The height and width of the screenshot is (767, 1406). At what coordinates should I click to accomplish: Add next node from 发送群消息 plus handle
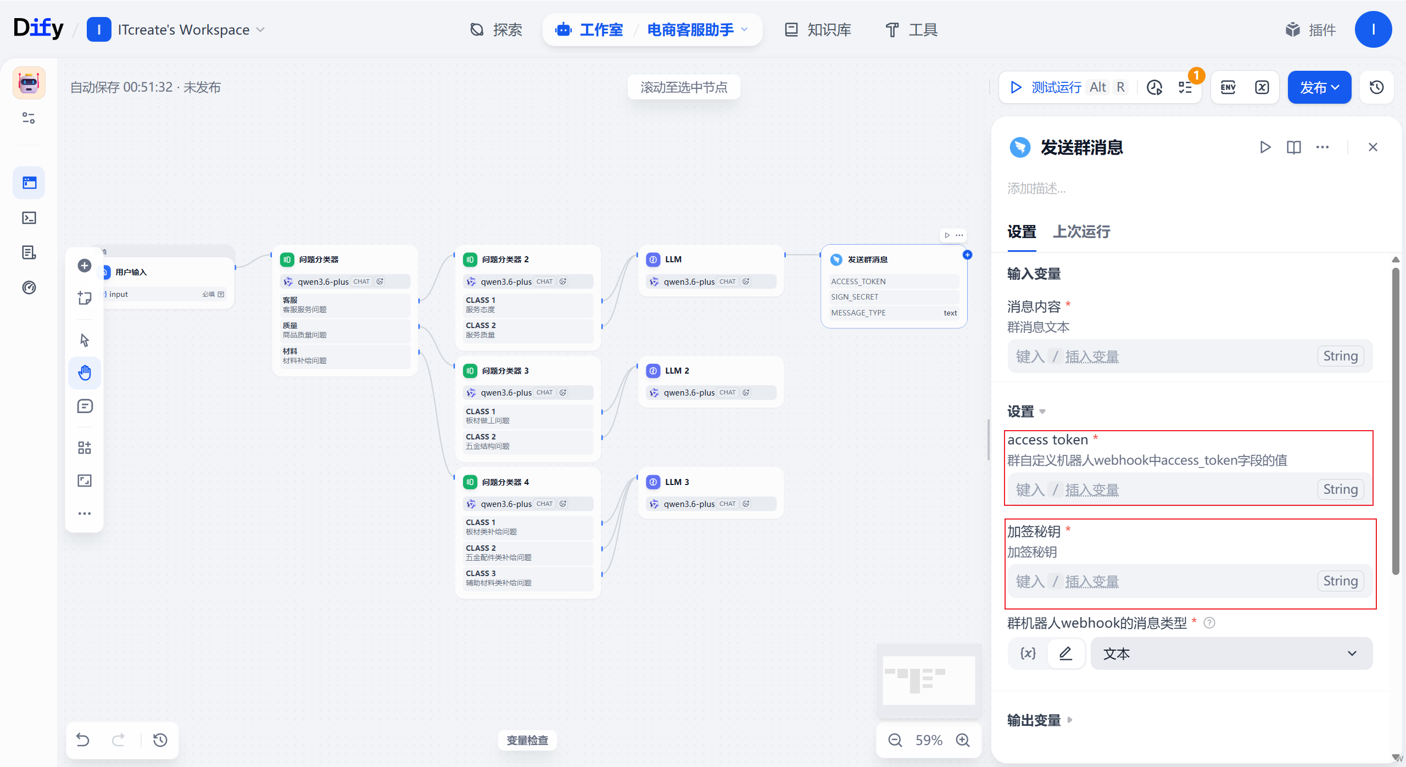(967, 255)
